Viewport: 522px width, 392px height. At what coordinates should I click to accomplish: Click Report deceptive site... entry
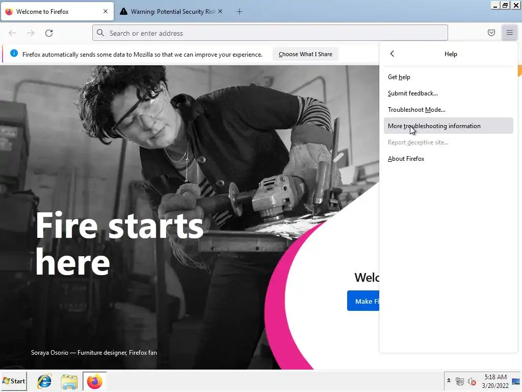click(x=449, y=142)
